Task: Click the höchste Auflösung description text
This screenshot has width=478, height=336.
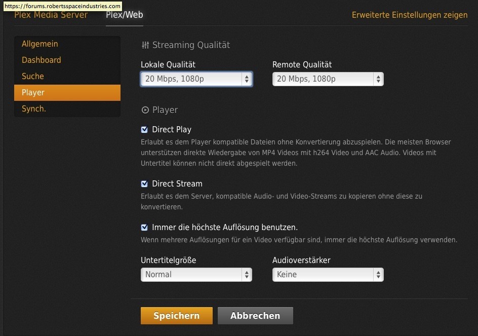Action: coord(299,240)
